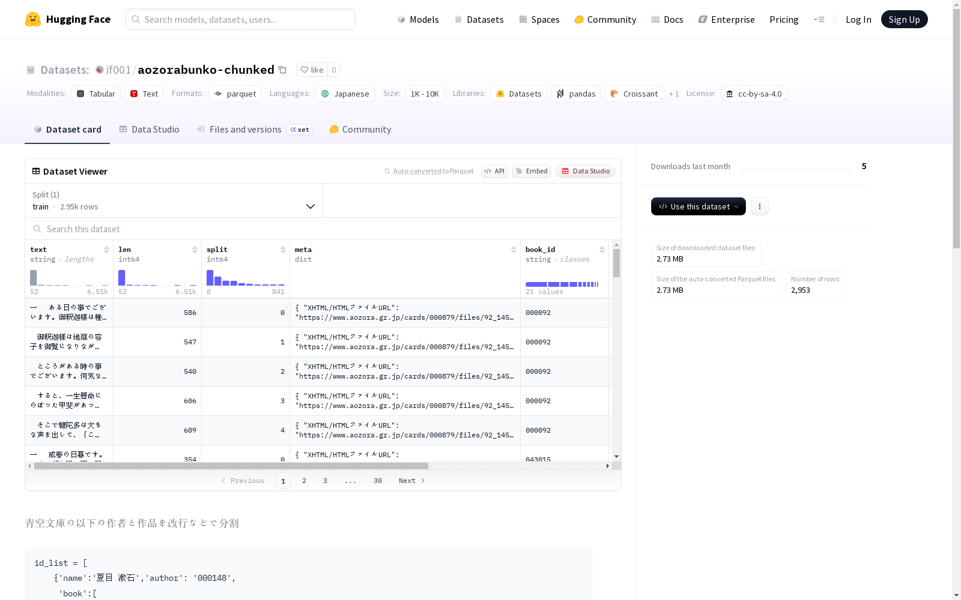Select the Croissant library tag

[x=634, y=94]
